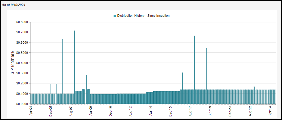Screen dimensions: 282x120
Task: Click the '$ Per Share' axis title
Action: tap(13, 63)
